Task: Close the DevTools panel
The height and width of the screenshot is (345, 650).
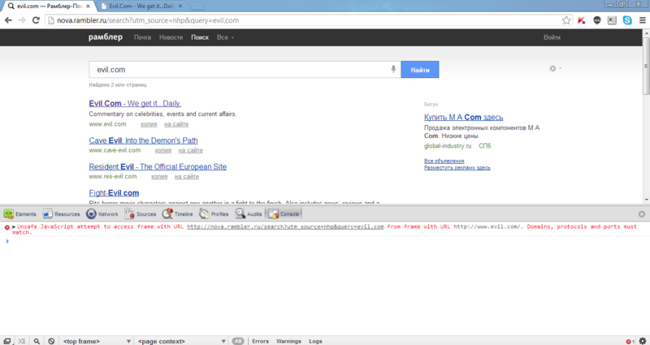Action: [642, 214]
